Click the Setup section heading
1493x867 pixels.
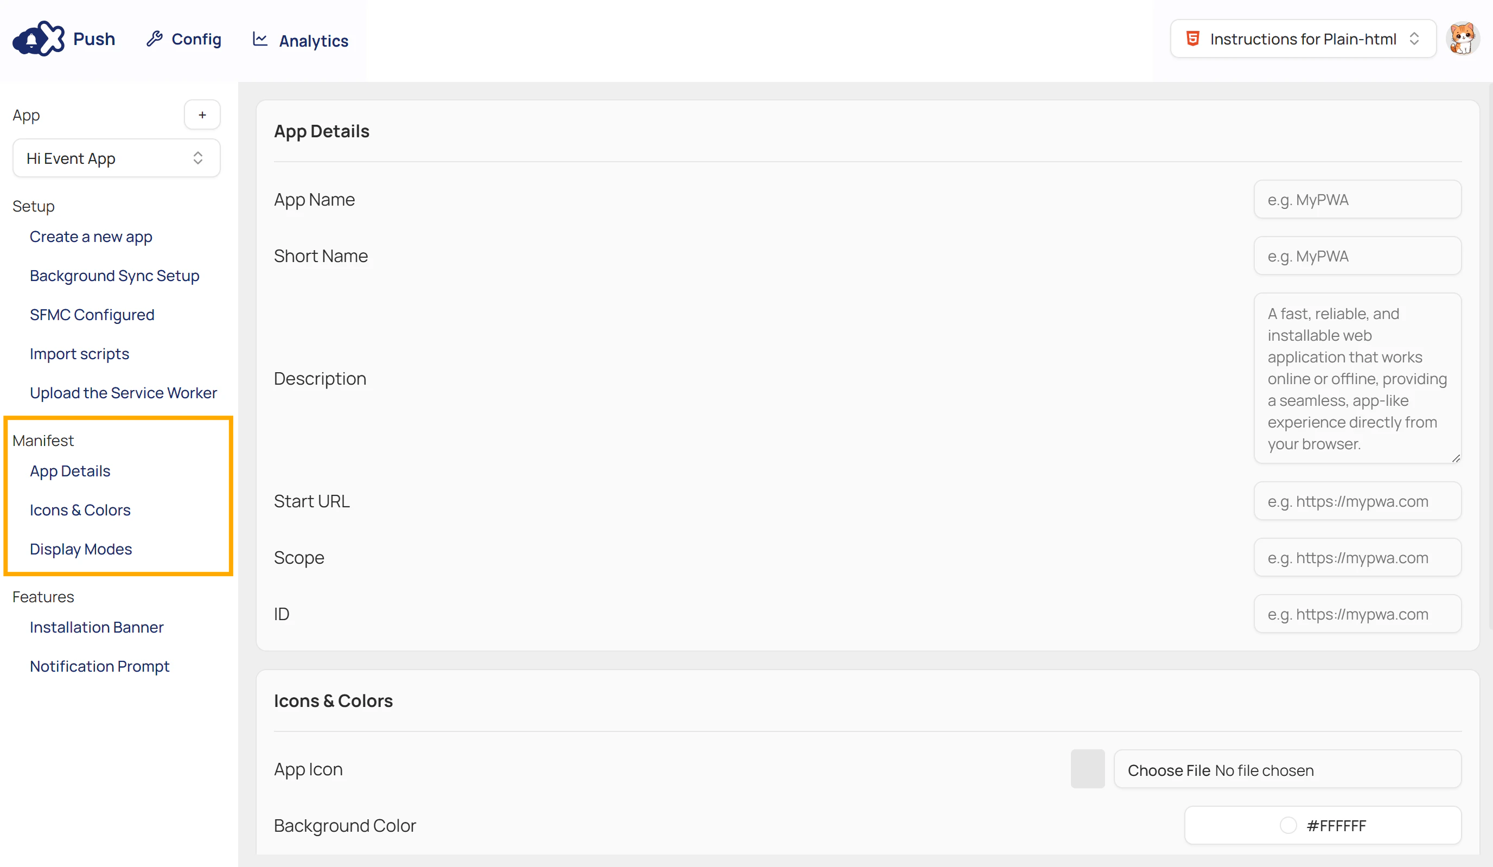[34, 206]
